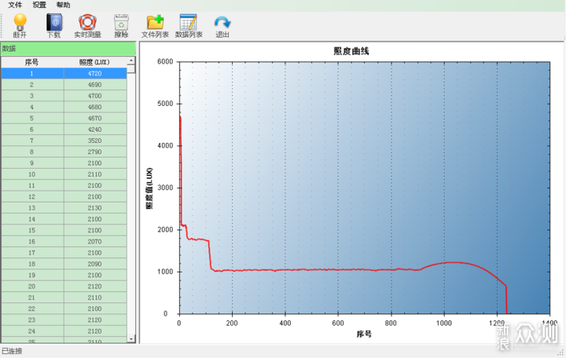Viewport: 566px width, 358px height.
Task: Select row 13 with value 2130
Action: point(64,208)
